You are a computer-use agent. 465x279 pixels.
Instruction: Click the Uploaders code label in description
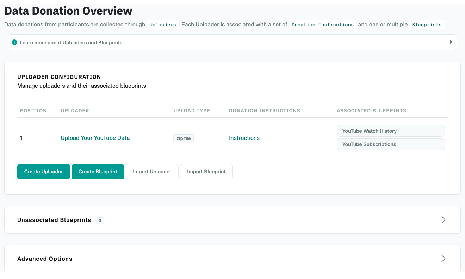[x=163, y=25]
